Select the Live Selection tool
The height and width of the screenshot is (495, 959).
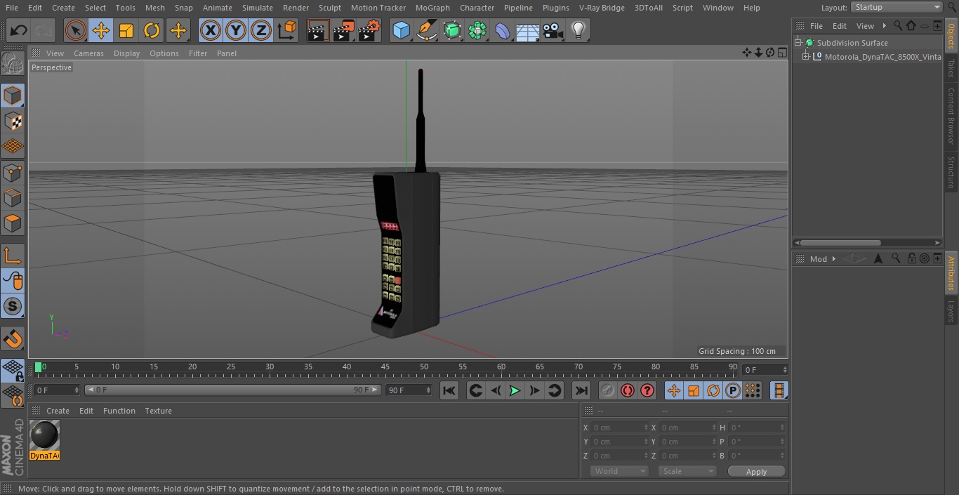(x=75, y=30)
